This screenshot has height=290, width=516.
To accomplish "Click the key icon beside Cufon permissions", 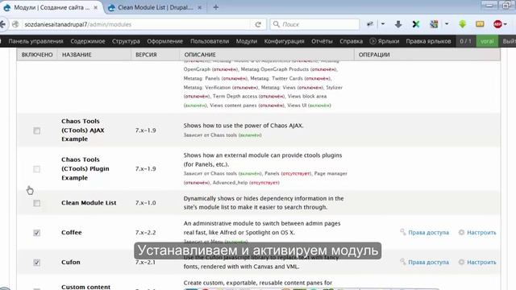I will (x=403, y=262).
